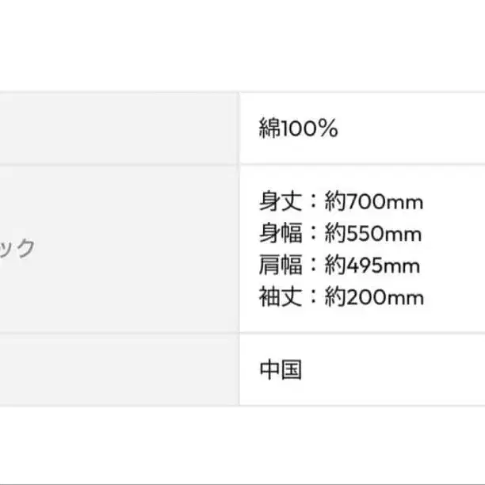Click the 袖丈:約200mm measurement
This screenshot has height=485, width=485.
[x=342, y=297]
